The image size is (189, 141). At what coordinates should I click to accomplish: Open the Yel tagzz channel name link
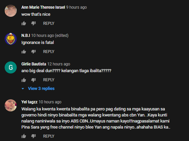29,102
